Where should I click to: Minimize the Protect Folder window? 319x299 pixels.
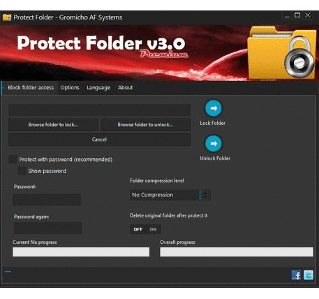pos(287,16)
